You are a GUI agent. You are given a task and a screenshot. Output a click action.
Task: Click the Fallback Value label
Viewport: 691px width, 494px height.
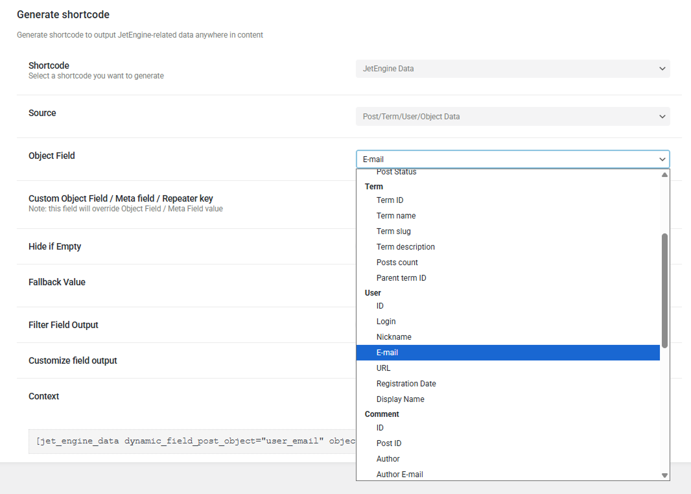pos(57,282)
